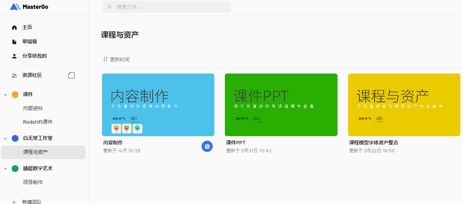Click the colorful 资源社区 icon

tap(14, 75)
